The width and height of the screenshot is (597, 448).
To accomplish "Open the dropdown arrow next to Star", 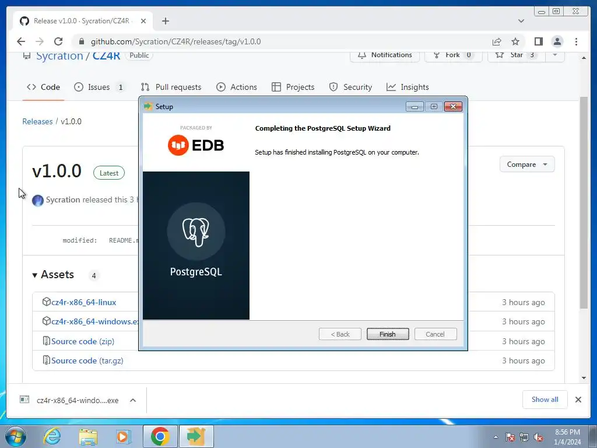I will pos(555,55).
